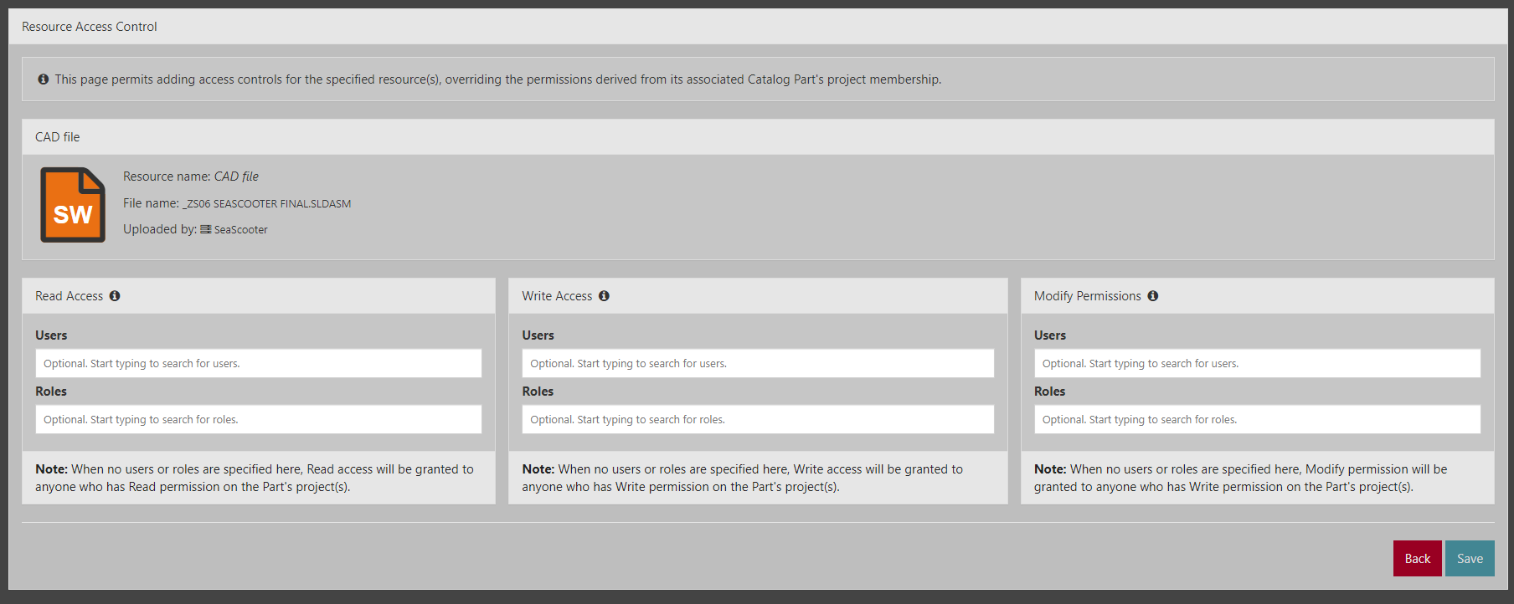This screenshot has height=604, width=1514.
Task: Open the Modify Permissions Roles search field
Action: pyautogui.click(x=1256, y=420)
